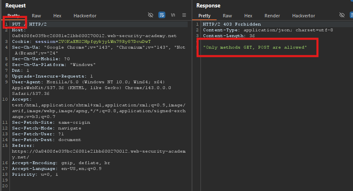Click the session cookie value
Screen dimensions: 353x191
[105, 42]
